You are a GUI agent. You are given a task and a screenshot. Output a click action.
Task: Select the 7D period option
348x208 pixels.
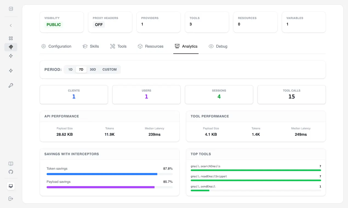[x=81, y=70]
